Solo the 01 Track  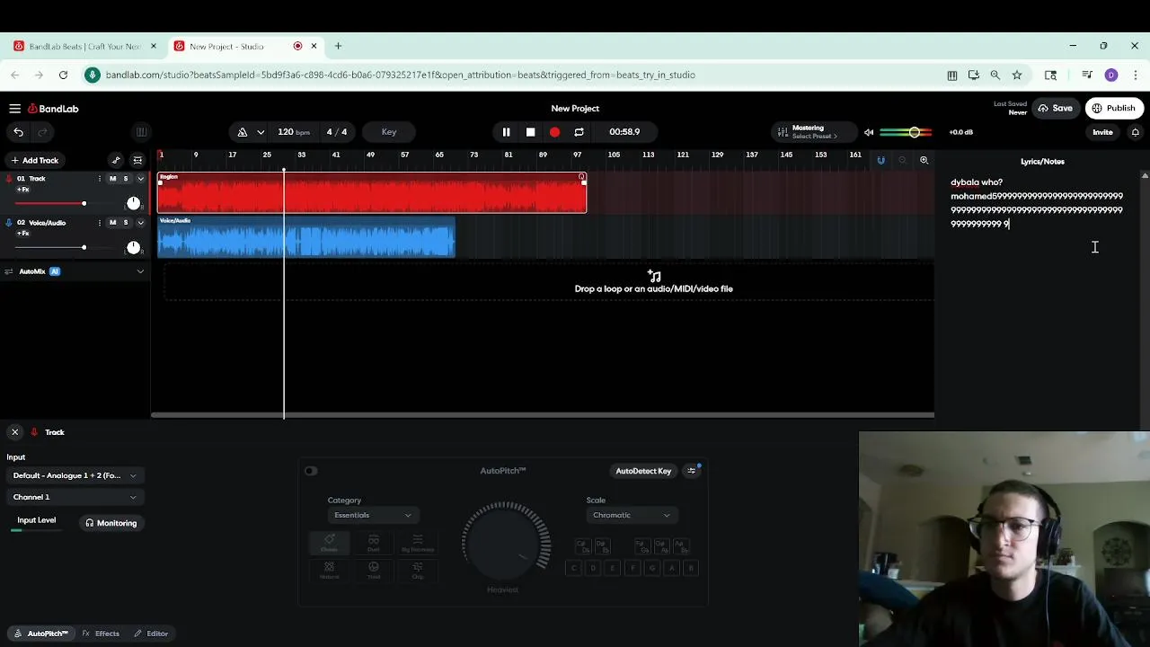pyautogui.click(x=126, y=178)
